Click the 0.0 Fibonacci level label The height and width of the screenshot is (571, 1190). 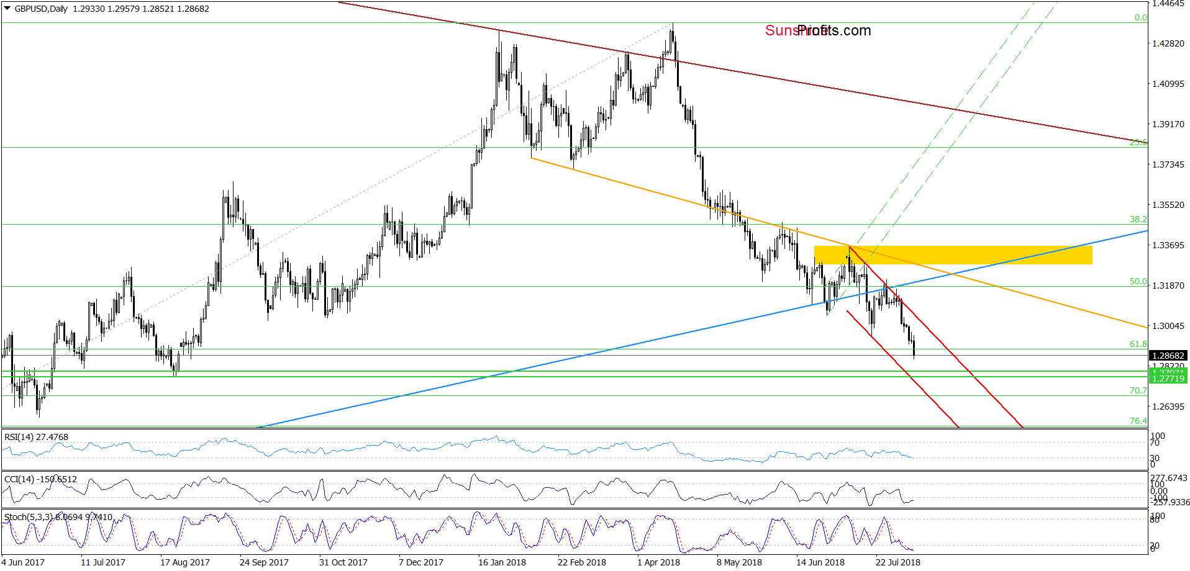tap(1140, 17)
